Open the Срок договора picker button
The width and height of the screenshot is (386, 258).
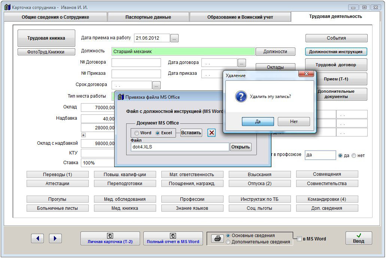pyautogui.click(x=156, y=85)
